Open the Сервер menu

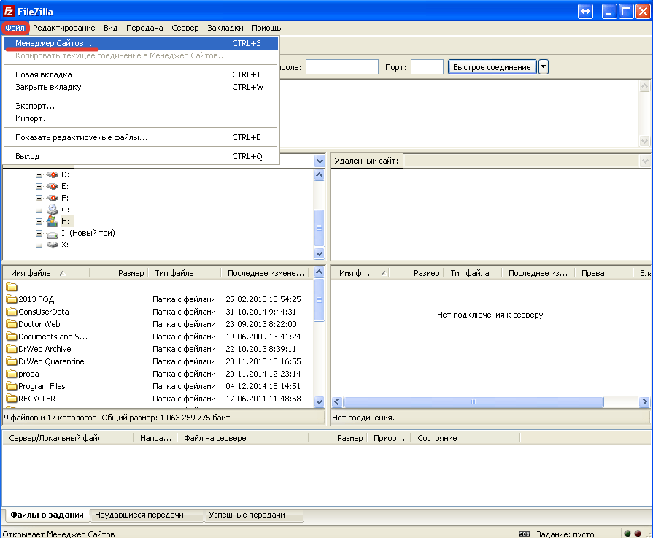click(185, 28)
